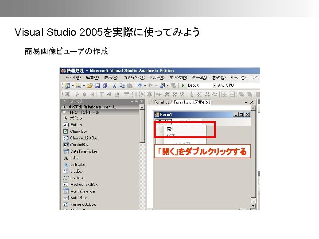The image size is (319, 239).
Task: Select 開く item in Form1 menu
Action: tap(181, 129)
